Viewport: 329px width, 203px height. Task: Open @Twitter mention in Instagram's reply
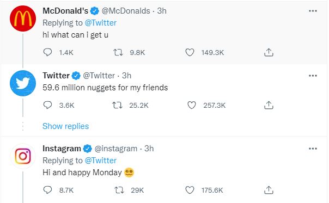pos(101,161)
